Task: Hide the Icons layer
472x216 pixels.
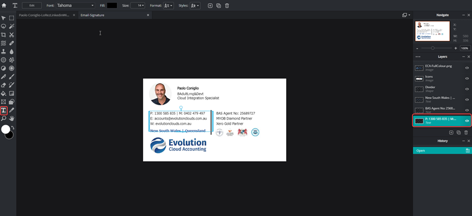Action: point(467,79)
